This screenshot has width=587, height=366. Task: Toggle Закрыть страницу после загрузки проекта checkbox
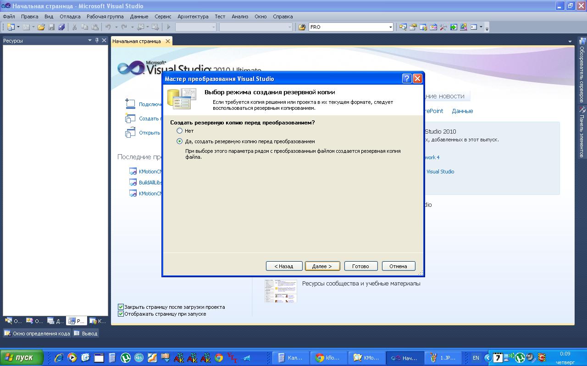[x=121, y=307]
